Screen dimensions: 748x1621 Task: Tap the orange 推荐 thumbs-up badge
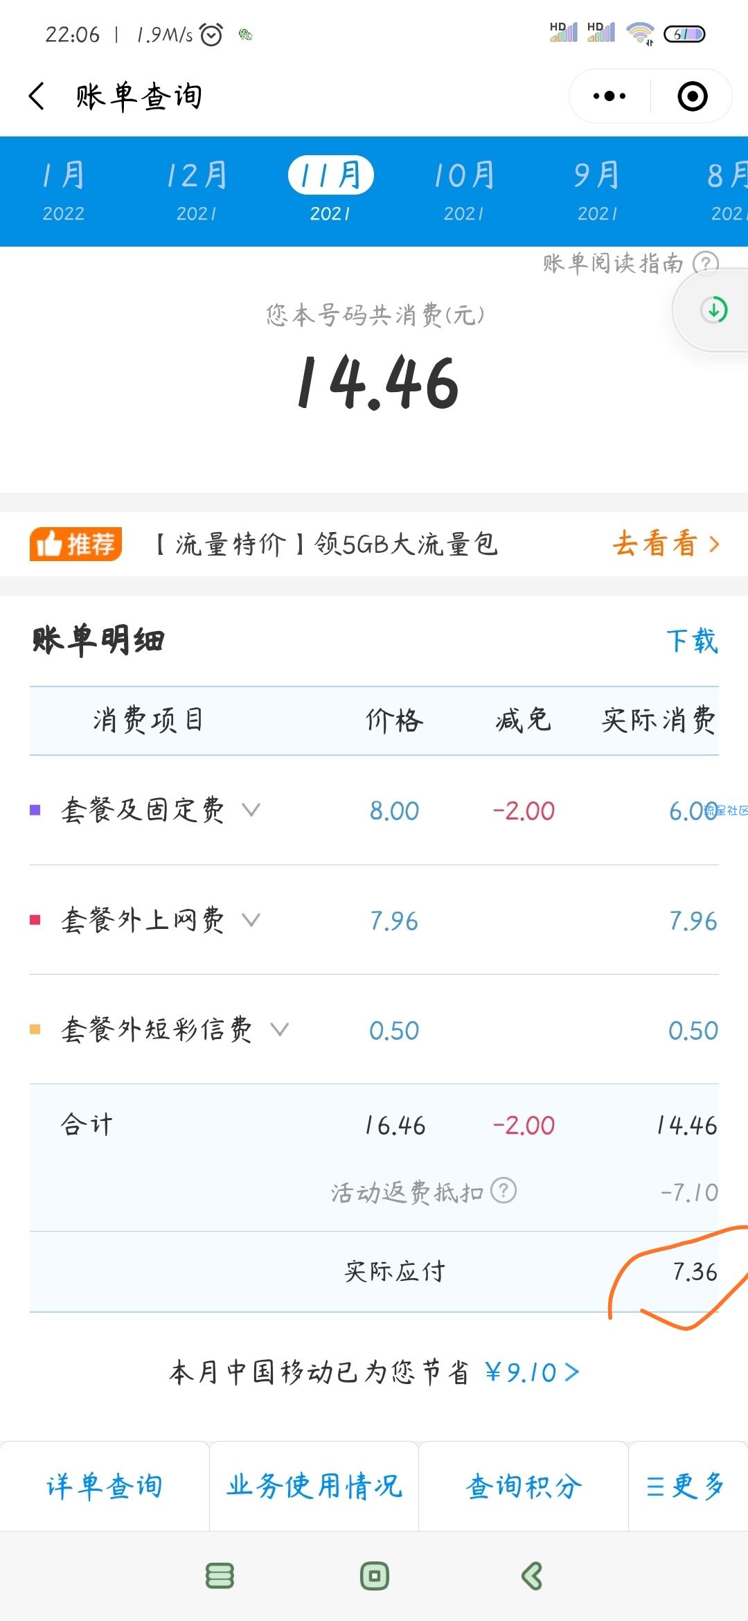76,544
